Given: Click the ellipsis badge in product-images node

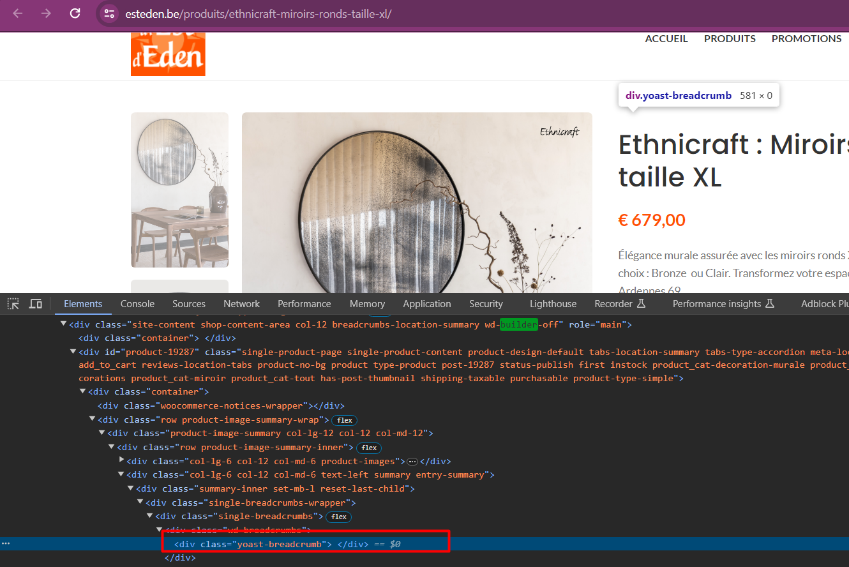Looking at the screenshot, I should click(412, 461).
